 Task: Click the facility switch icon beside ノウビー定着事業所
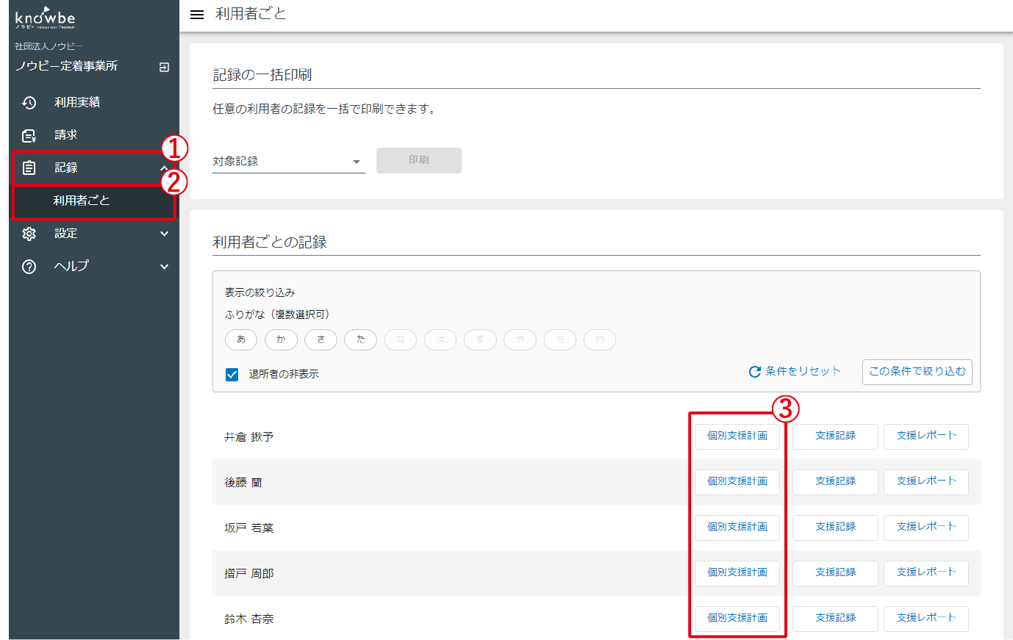164,67
